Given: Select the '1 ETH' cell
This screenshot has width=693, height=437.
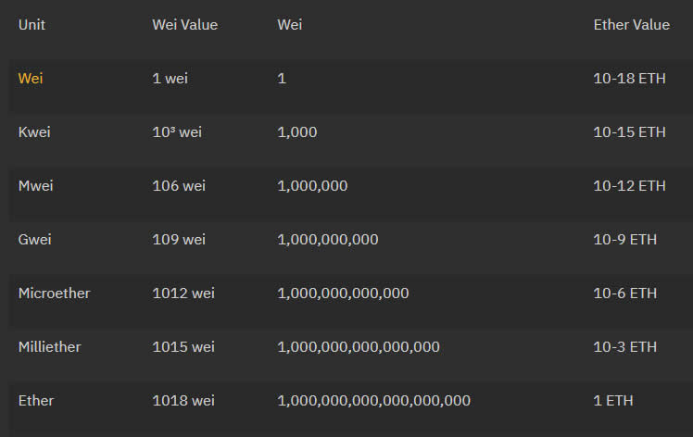Looking at the screenshot, I should coord(613,401).
